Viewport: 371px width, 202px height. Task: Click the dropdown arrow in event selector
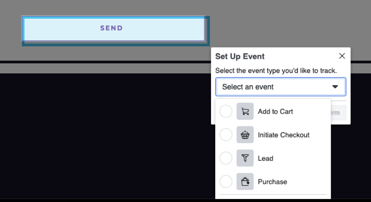(335, 87)
